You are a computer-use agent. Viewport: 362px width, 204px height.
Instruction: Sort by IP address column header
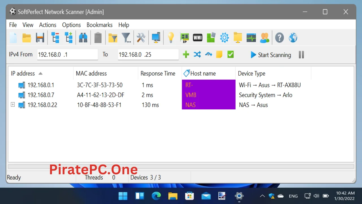[41, 73]
